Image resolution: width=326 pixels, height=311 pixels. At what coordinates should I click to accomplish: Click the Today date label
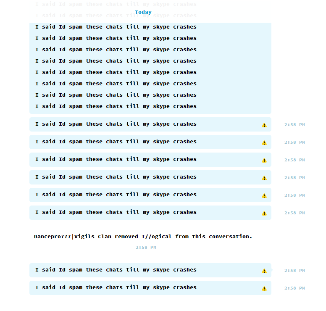click(x=143, y=12)
